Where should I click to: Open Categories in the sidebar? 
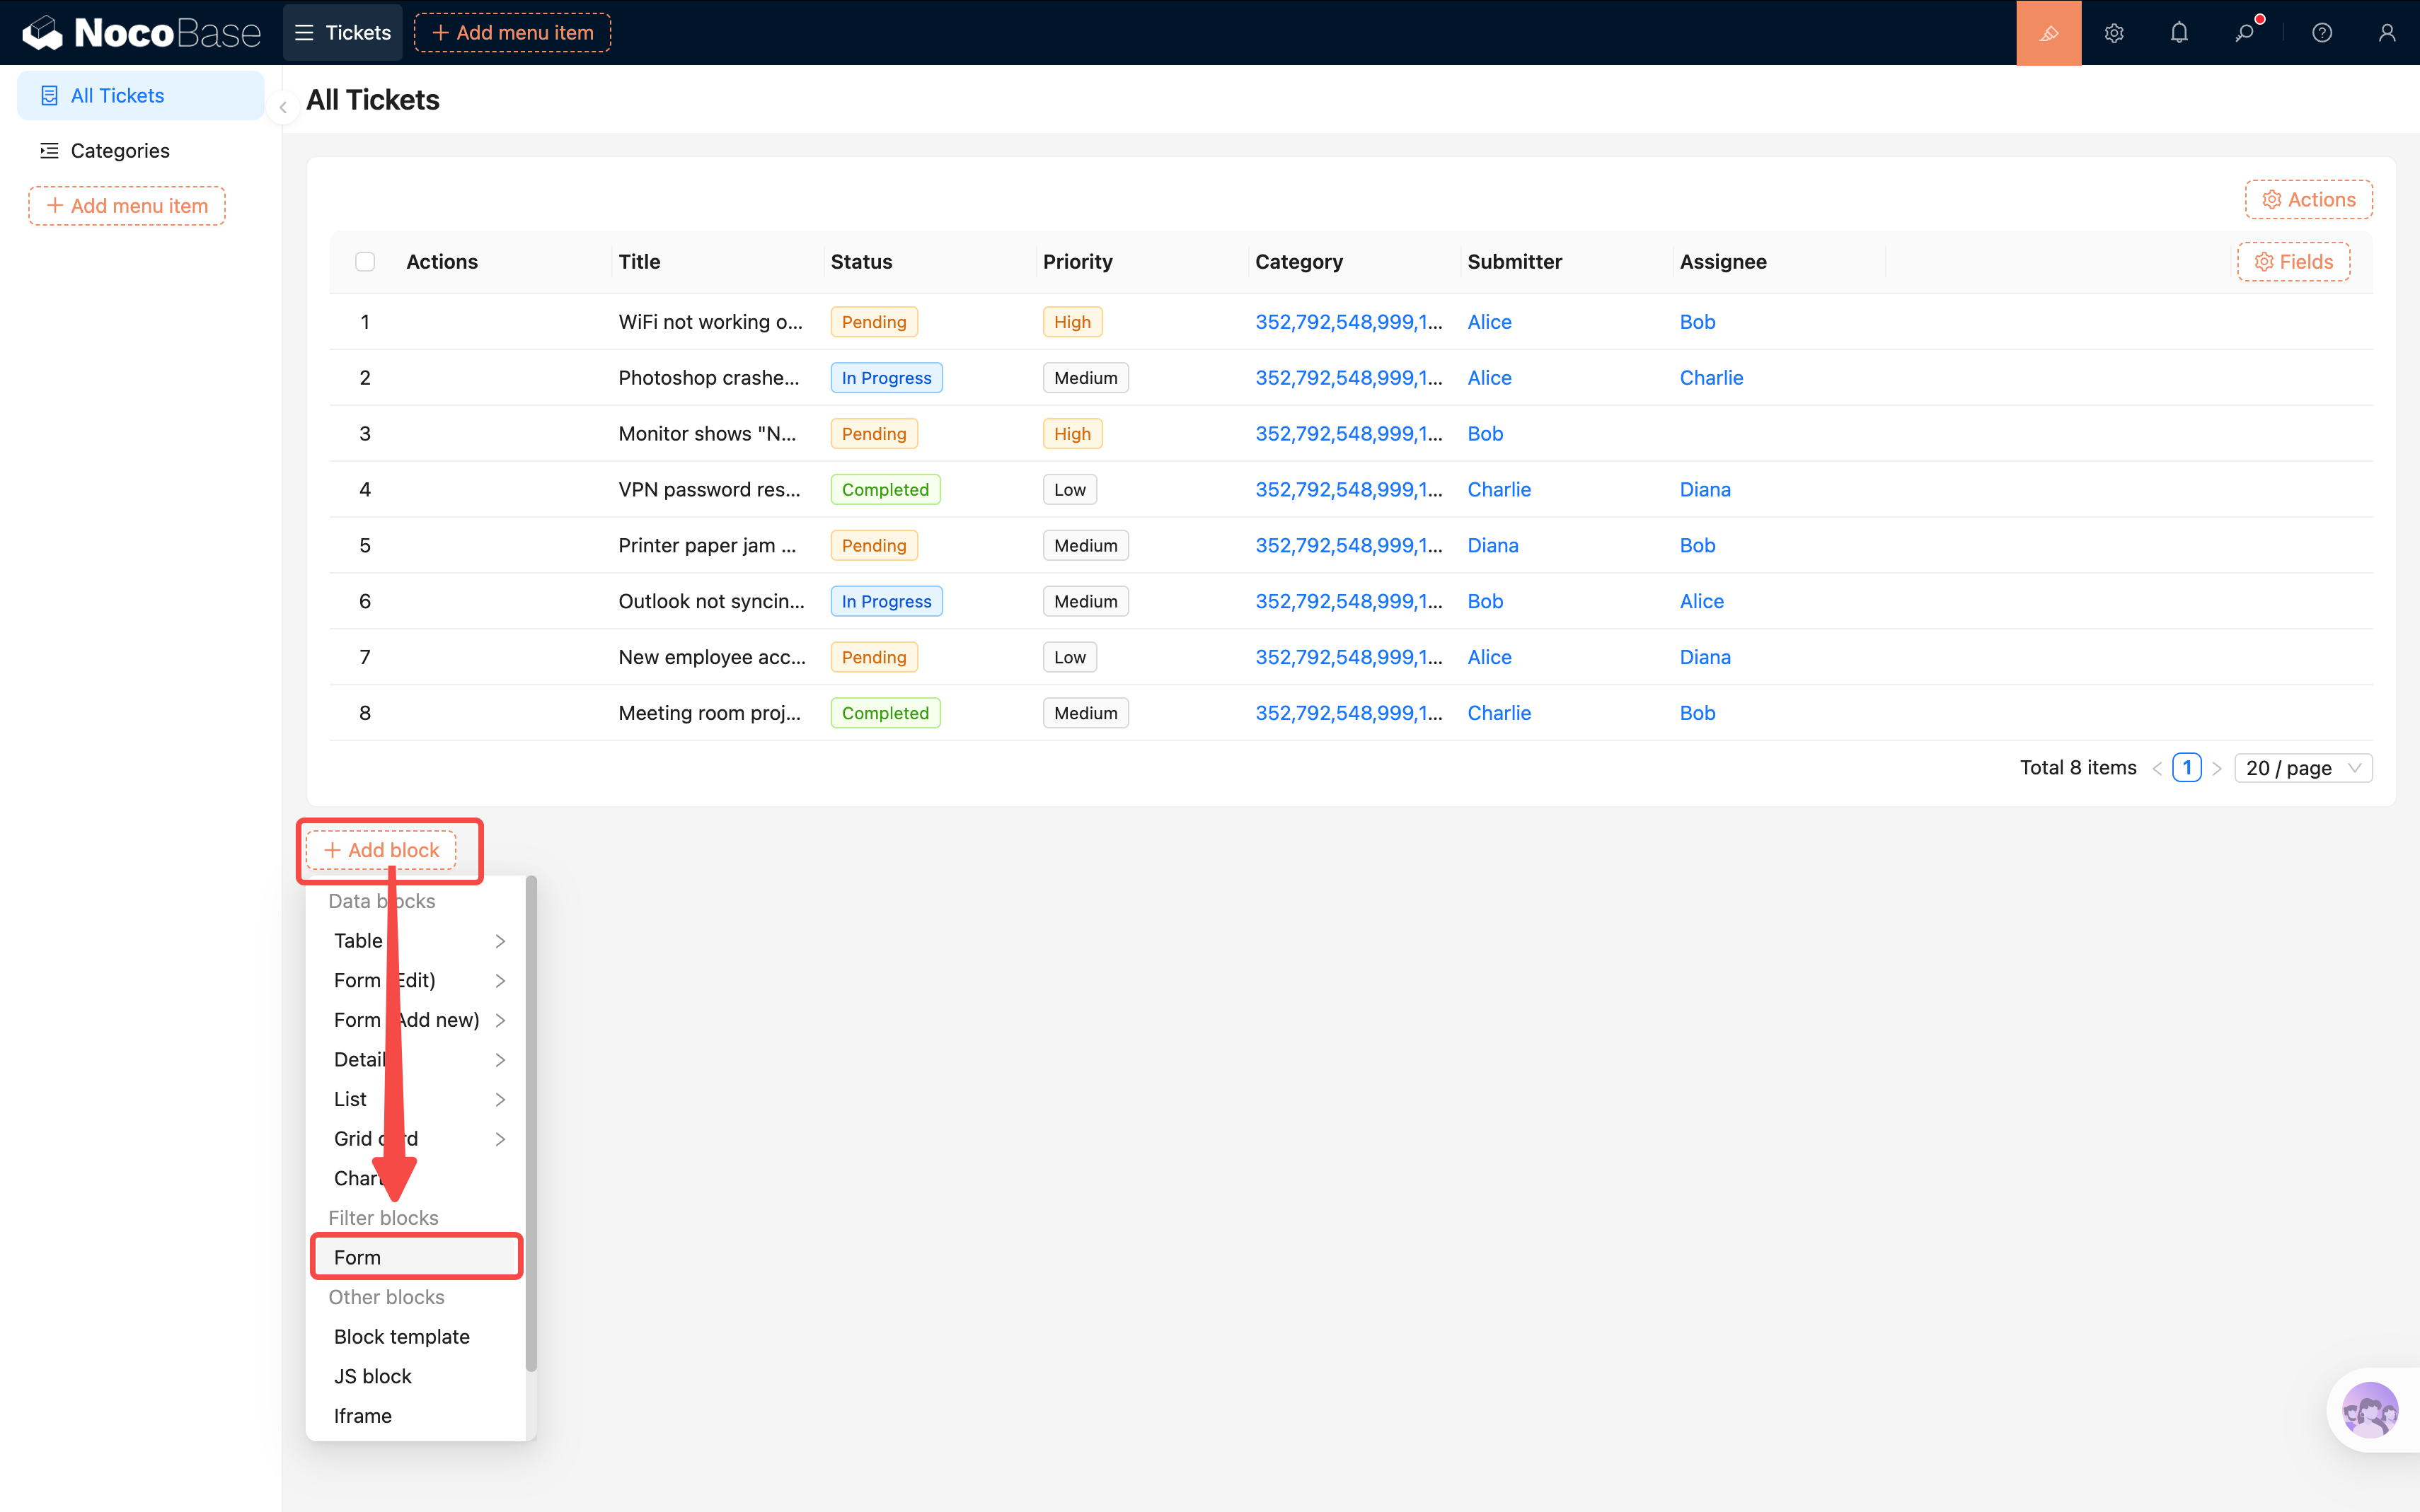(x=120, y=151)
